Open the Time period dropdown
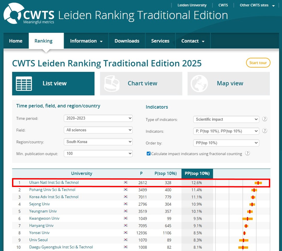The height and width of the screenshot is (251, 282). point(98,118)
